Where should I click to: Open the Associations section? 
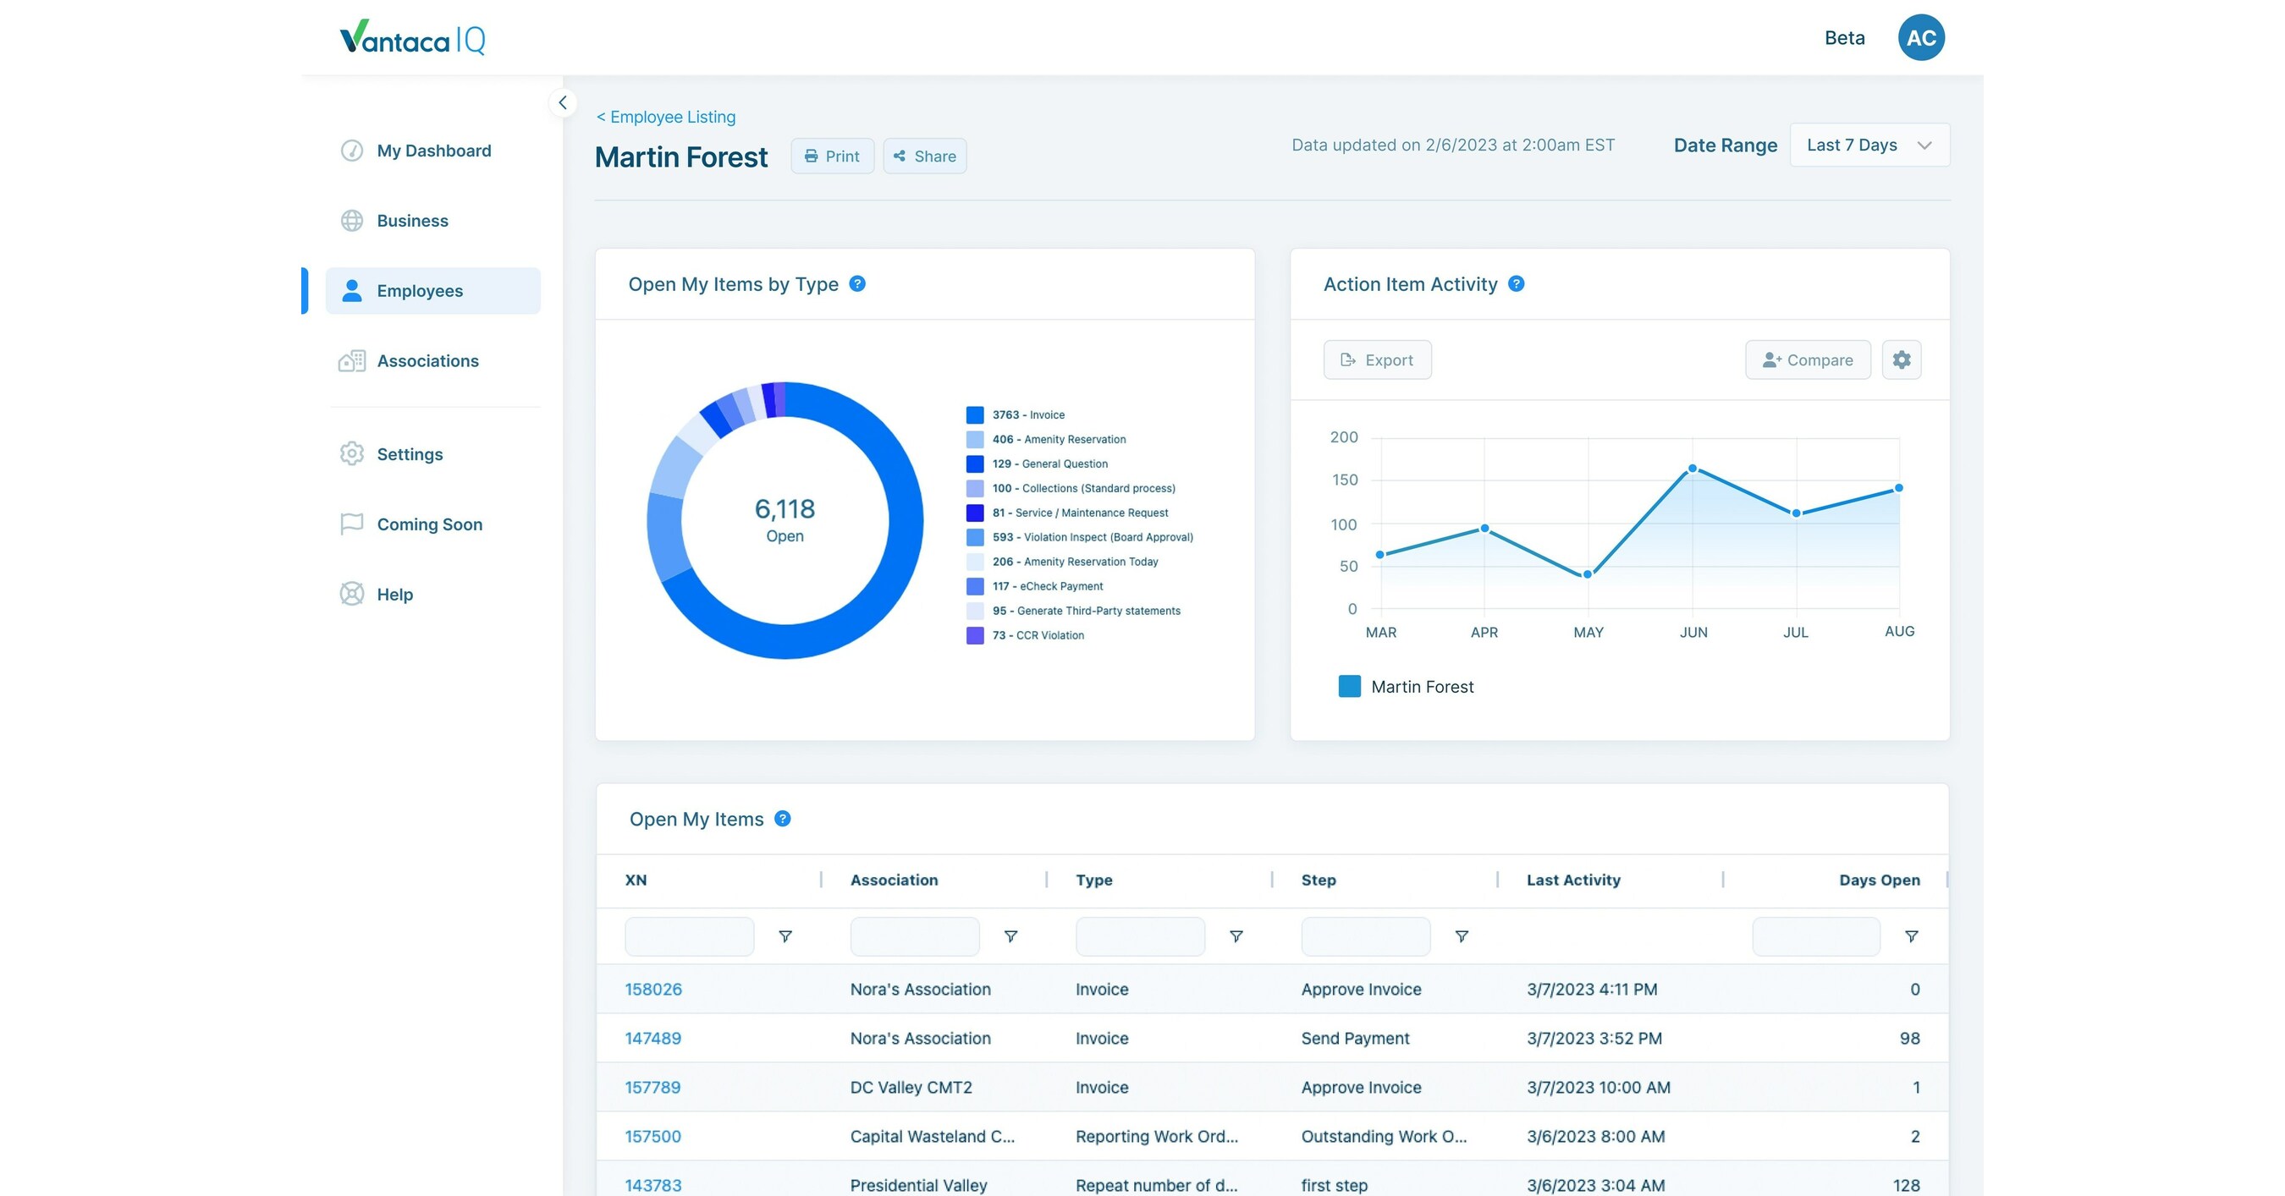click(x=427, y=361)
